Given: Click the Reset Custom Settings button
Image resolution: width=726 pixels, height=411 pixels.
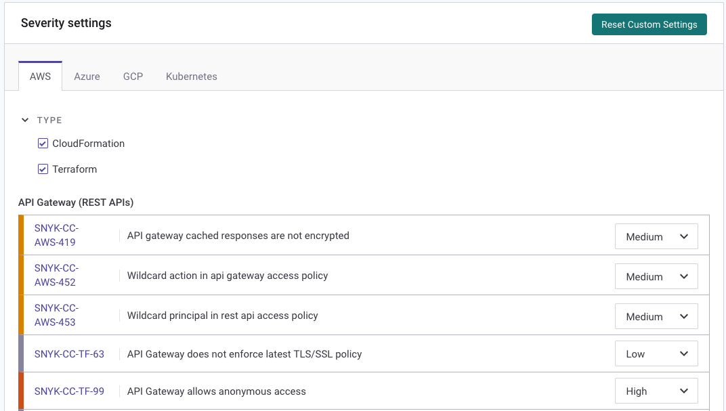Looking at the screenshot, I should tap(649, 24).
